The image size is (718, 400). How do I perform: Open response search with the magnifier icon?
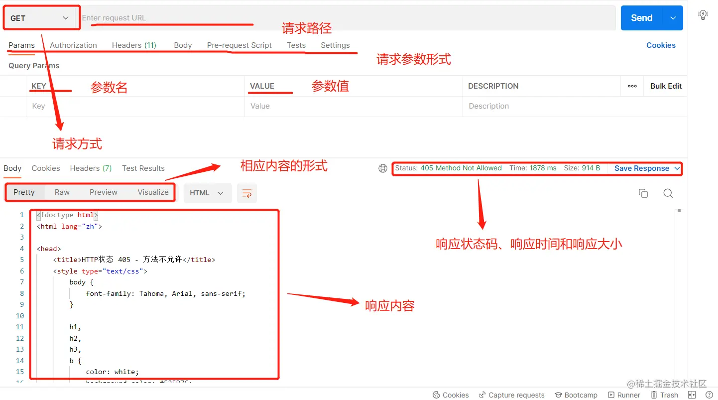pyautogui.click(x=668, y=193)
